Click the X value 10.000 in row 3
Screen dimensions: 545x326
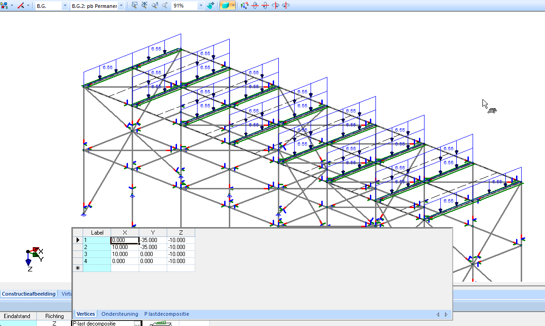click(125, 254)
